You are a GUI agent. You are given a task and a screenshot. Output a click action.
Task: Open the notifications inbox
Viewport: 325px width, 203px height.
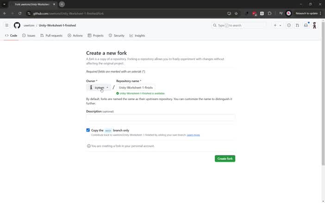pyautogui.click(x=306, y=25)
